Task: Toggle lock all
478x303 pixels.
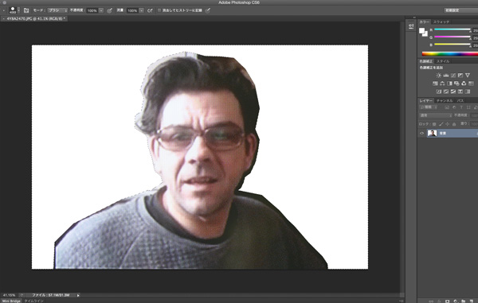Action: pyautogui.click(x=454, y=124)
